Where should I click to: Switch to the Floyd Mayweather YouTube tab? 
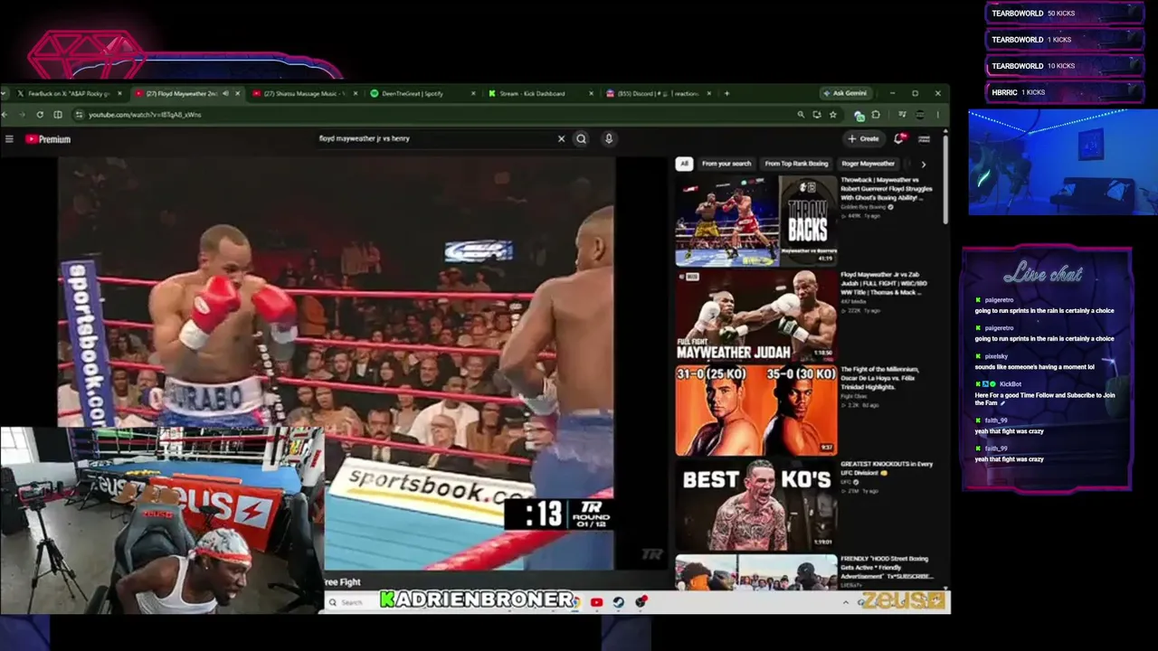(187, 93)
